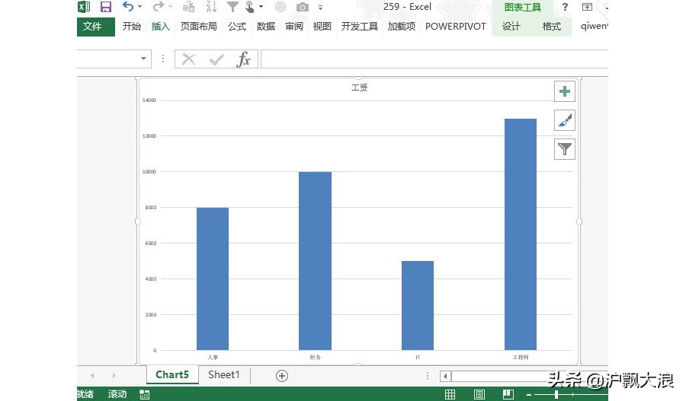Switch to Page Layout view in status bar
This screenshot has width=686, height=401.
coord(479,394)
